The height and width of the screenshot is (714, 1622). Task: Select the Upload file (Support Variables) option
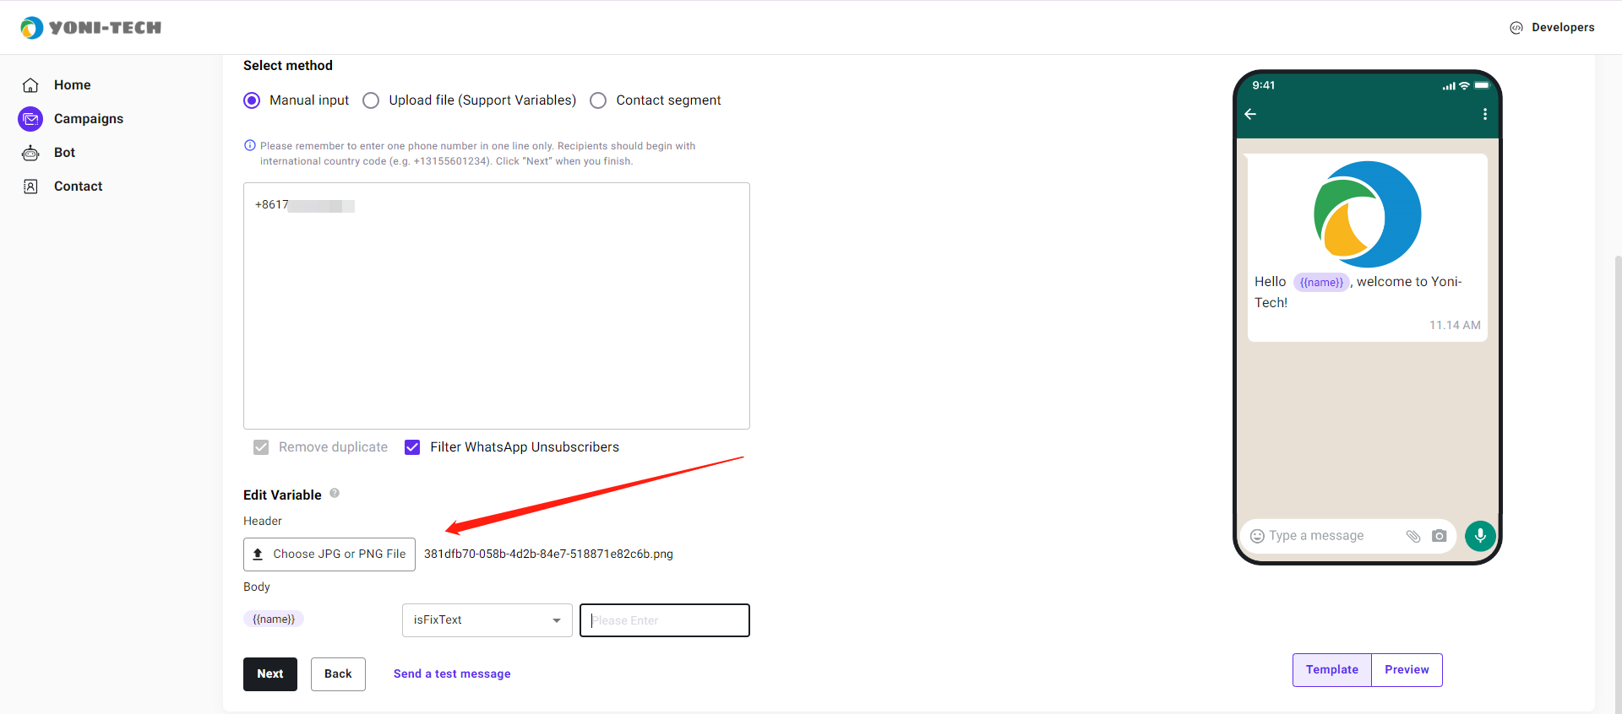click(x=371, y=100)
